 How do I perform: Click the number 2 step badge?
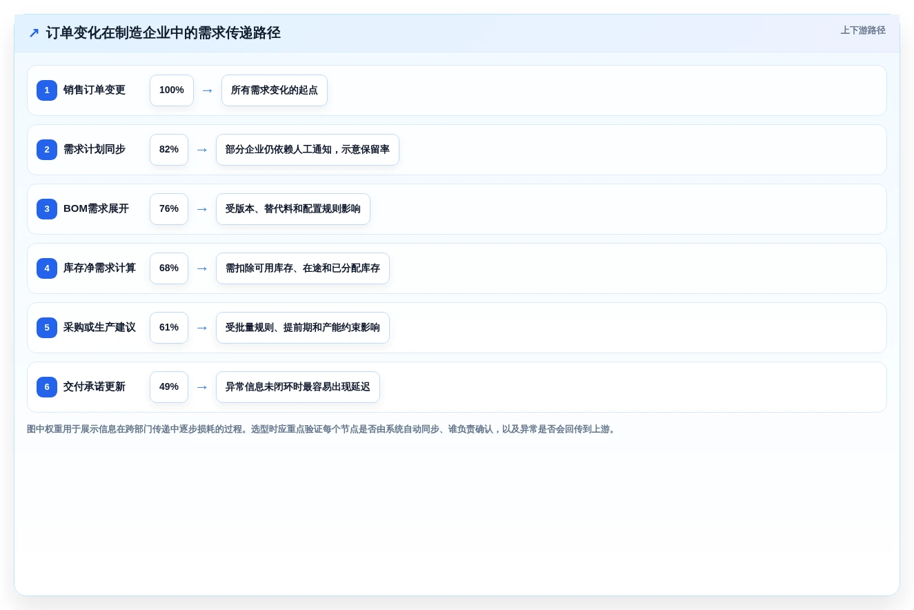pyautogui.click(x=47, y=150)
